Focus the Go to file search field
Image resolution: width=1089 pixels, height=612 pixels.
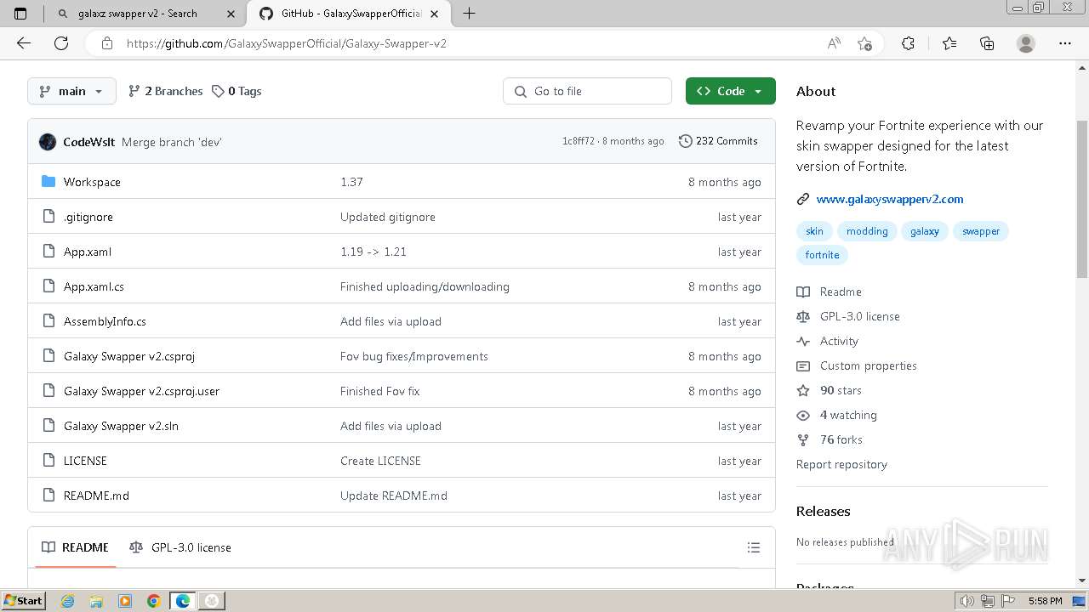click(587, 91)
